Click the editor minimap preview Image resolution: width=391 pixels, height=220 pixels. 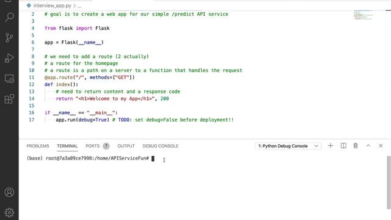364,15
